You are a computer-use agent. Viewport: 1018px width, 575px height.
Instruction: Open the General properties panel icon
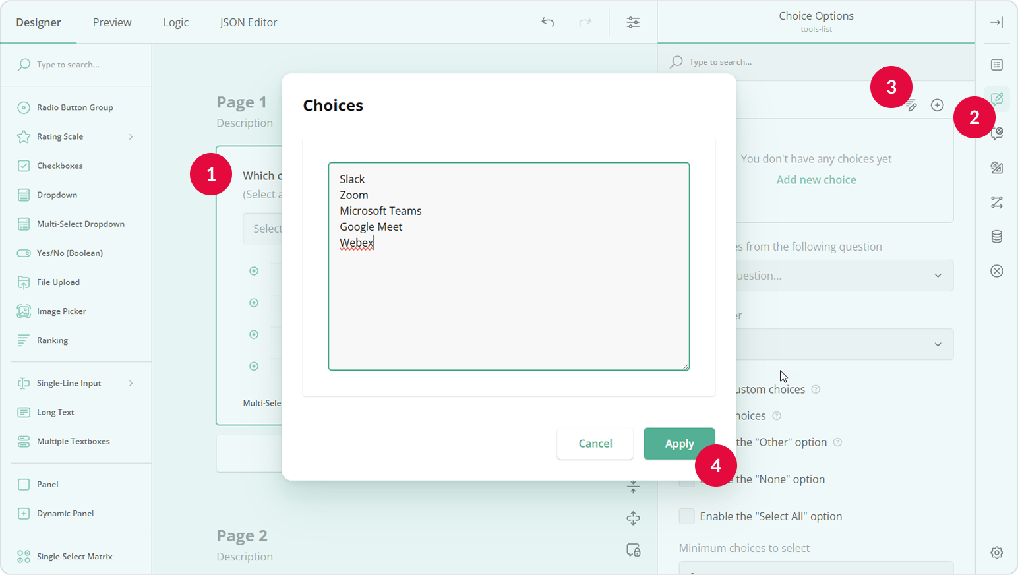click(x=996, y=65)
